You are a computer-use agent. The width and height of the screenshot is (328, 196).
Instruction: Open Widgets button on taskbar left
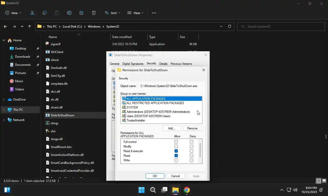point(7,190)
